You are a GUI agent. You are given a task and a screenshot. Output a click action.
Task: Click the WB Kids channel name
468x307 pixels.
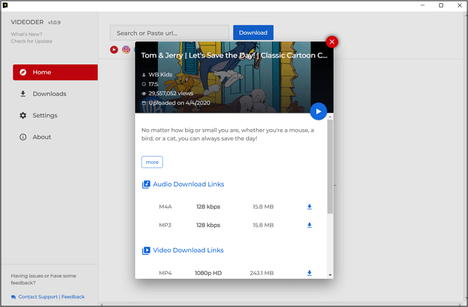tap(160, 75)
